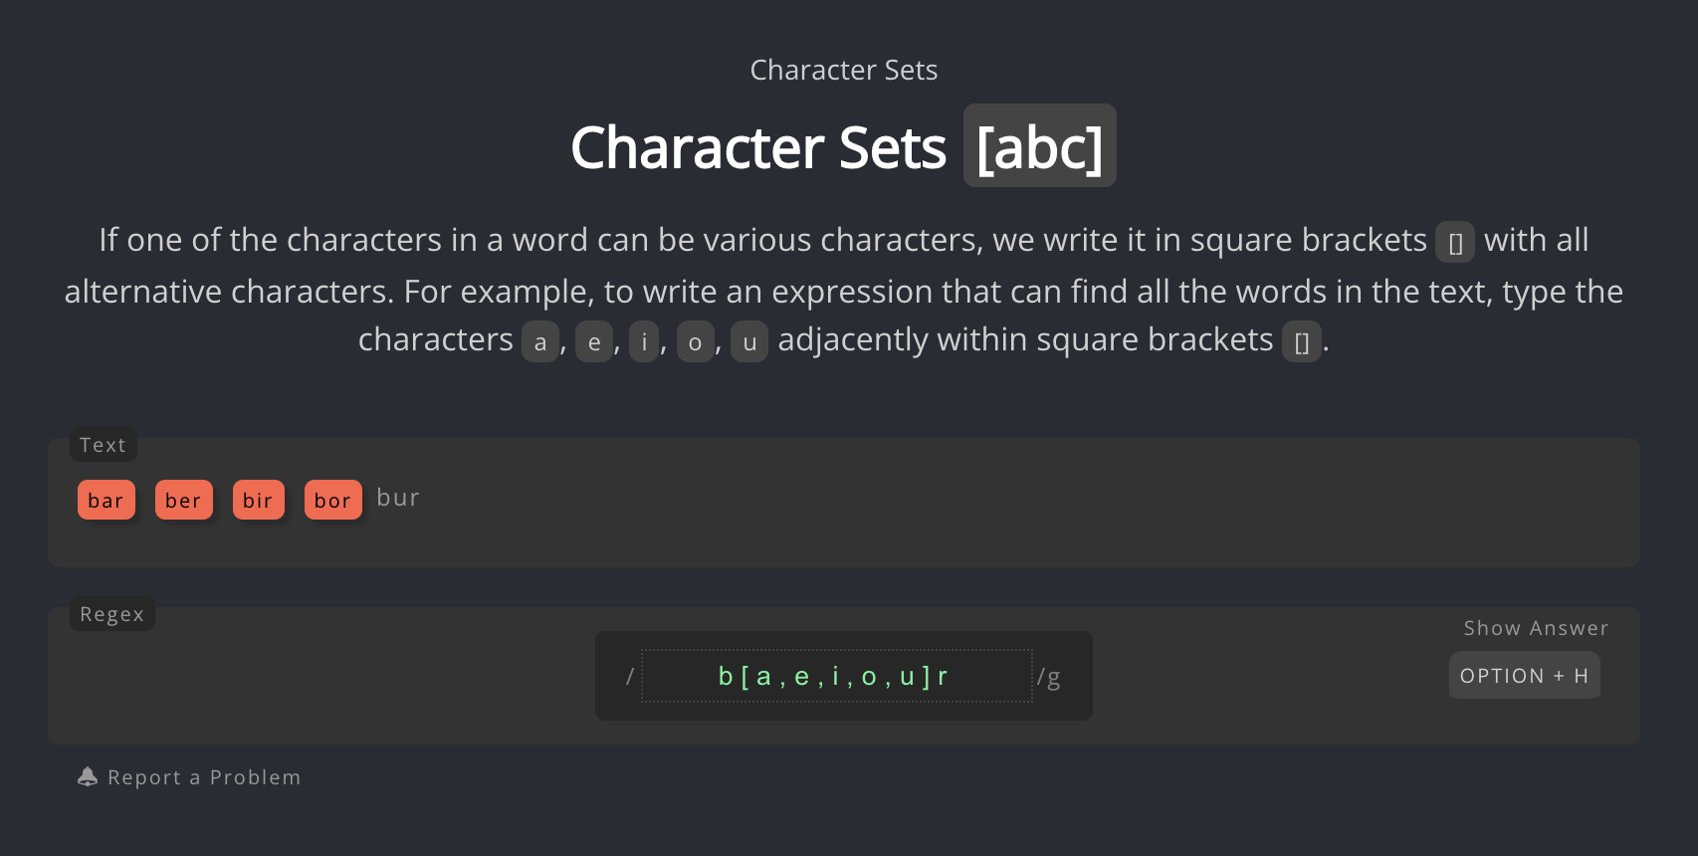Click the OPTION + H Show Answer button
The width and height of the screenshot is (1698, 856).
click(1524, 675)
